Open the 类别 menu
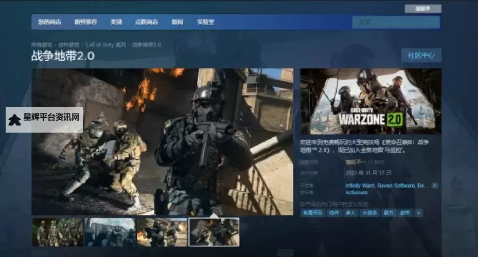Image resolution: width=478 pixels, height=257 pixels. [116, 22]
